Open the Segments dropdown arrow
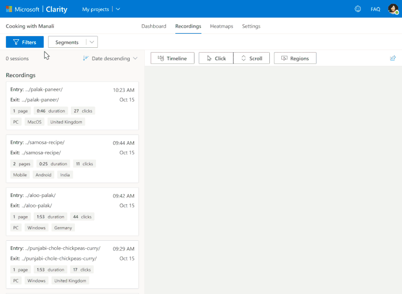402x294 pixels. 92,42
